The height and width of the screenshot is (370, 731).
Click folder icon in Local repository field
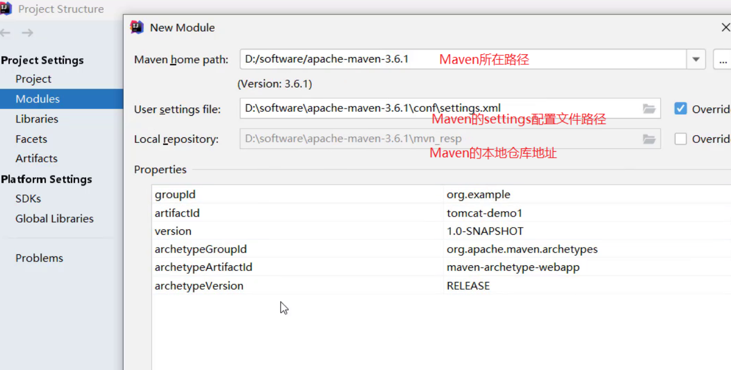[x=649, y=139]
